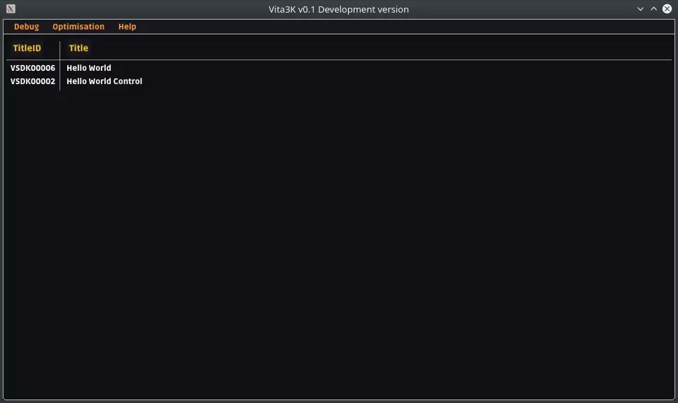Open the Optimisation menu
This screenshot has width=678, height=403.
click(78, 27)
